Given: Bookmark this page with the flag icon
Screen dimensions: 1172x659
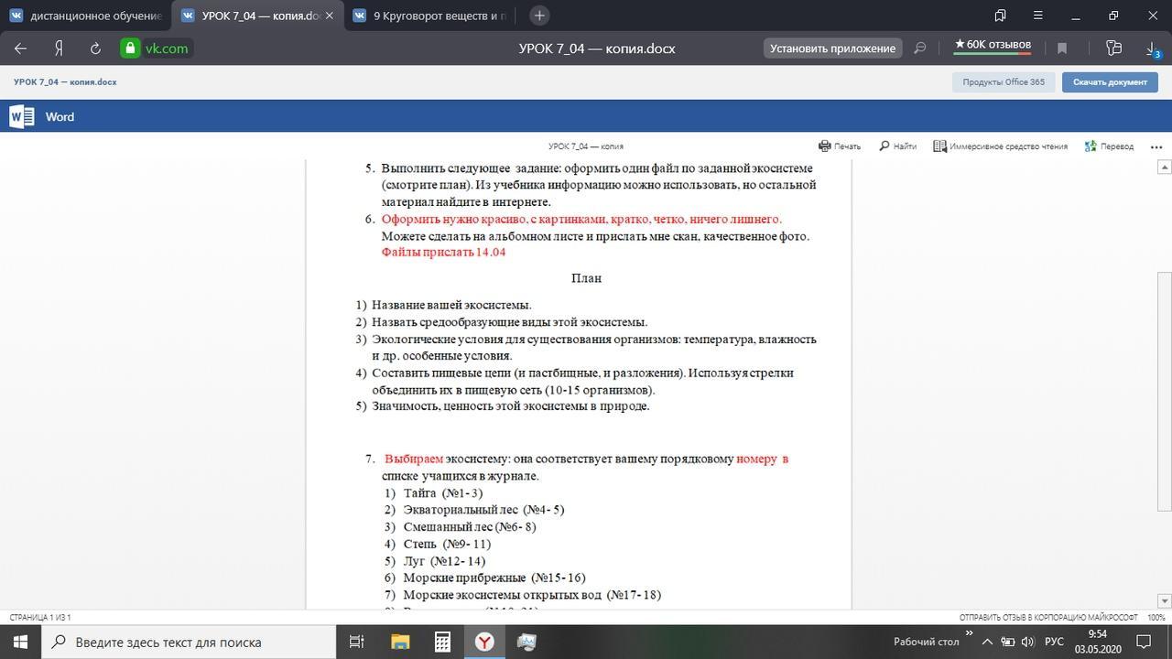Looking at the screenshot, I should point(1062,49).
